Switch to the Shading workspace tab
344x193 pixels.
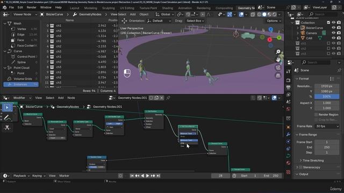pos(167,8)
